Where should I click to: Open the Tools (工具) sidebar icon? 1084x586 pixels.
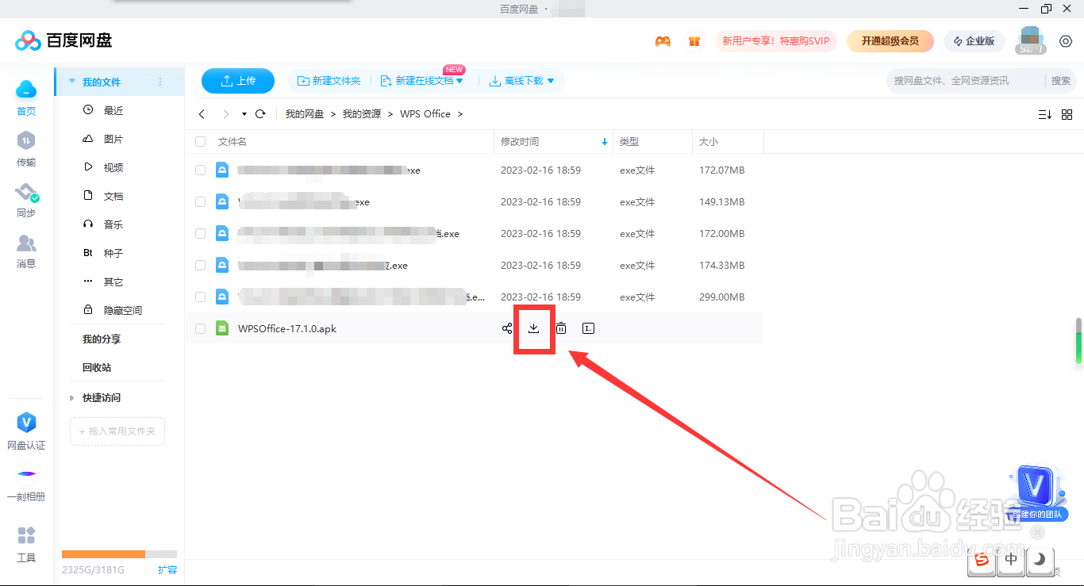pyautogui.click(x=26, y=535)
